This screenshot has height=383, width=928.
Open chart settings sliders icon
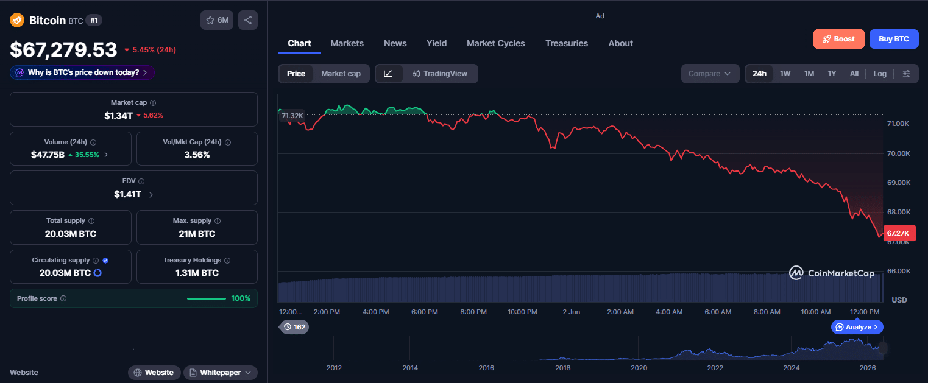pyautogui.click(x=907, y=74)
